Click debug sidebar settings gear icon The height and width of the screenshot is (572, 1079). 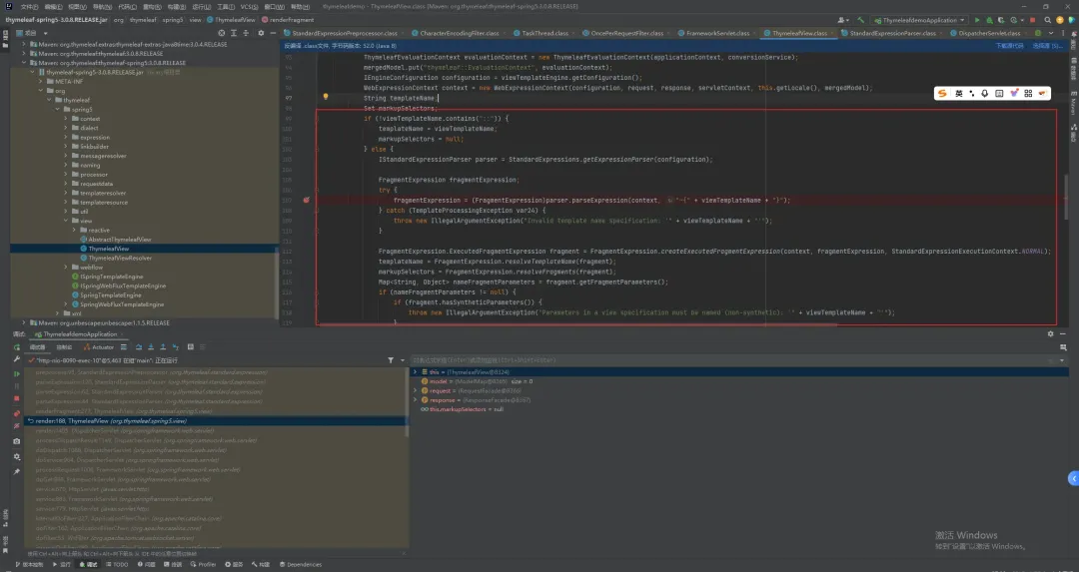[x=17, y=456]
